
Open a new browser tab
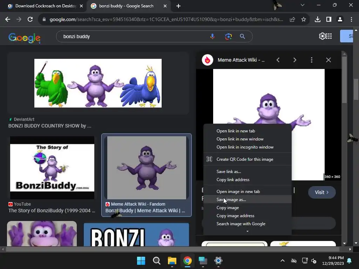(178, 6)
